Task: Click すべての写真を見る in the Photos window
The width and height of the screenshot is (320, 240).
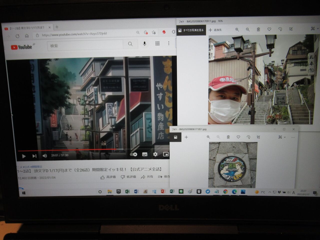Action: (x=191, y=30)
